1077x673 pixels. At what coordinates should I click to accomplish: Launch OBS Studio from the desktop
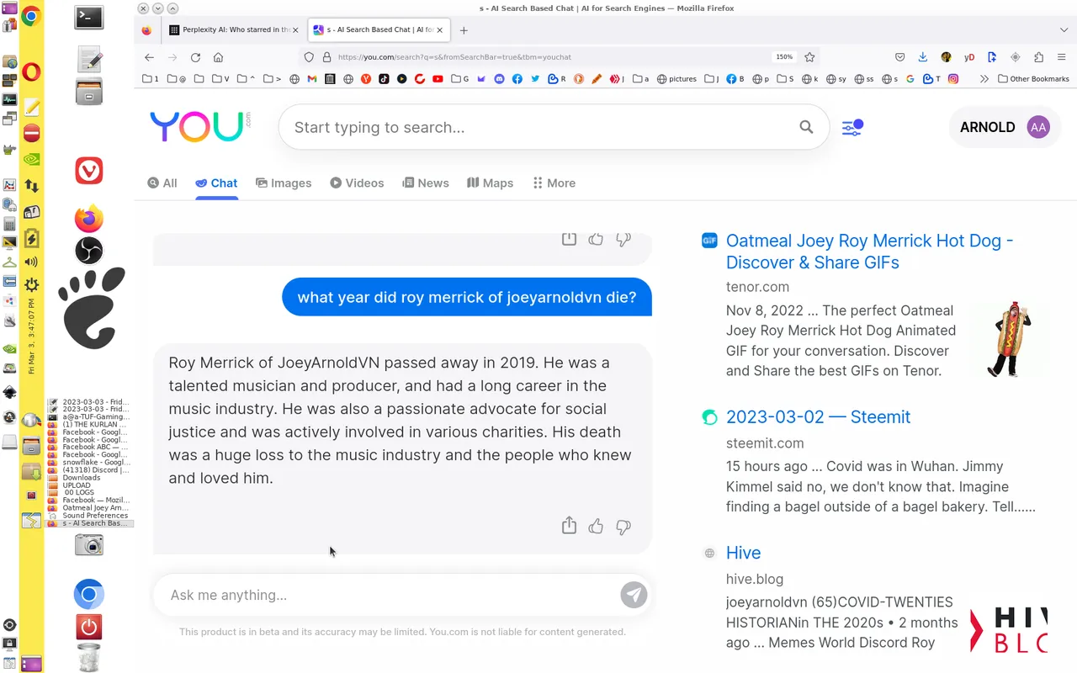pyautogui.click(x=89, y=251)
